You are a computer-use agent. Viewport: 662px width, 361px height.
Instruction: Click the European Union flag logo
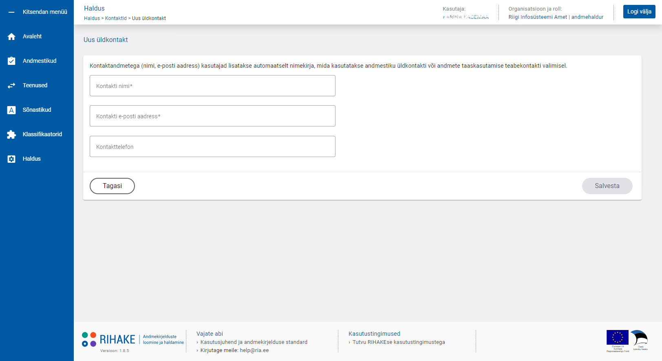(617, 338)
